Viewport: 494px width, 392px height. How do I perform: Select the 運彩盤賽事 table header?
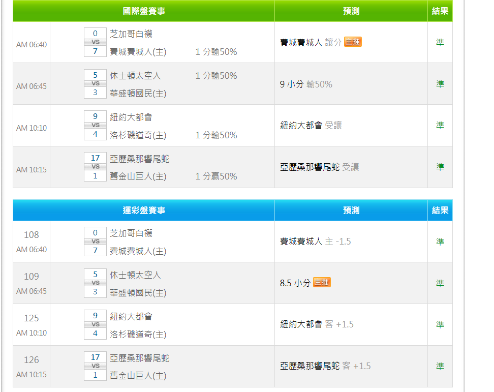point(144,210)
